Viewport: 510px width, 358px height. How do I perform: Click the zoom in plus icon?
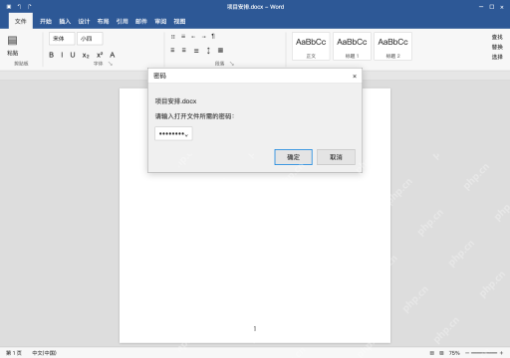(x=501, y=353)
